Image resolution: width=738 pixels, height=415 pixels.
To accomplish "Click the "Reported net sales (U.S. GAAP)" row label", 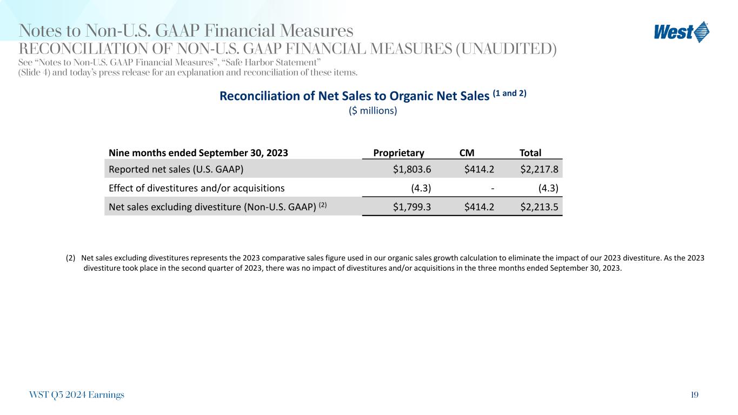I will click(x=176, y=169).
